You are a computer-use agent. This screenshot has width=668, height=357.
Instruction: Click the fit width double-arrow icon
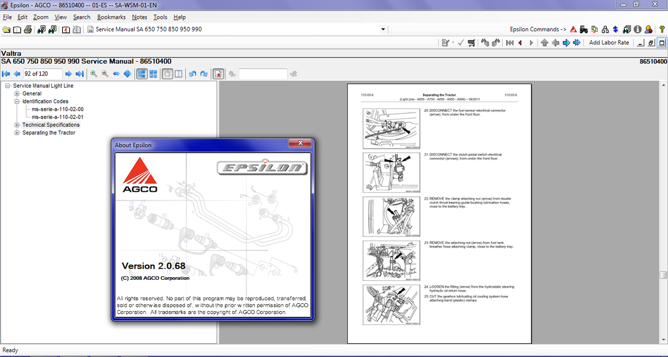point(116,74)
